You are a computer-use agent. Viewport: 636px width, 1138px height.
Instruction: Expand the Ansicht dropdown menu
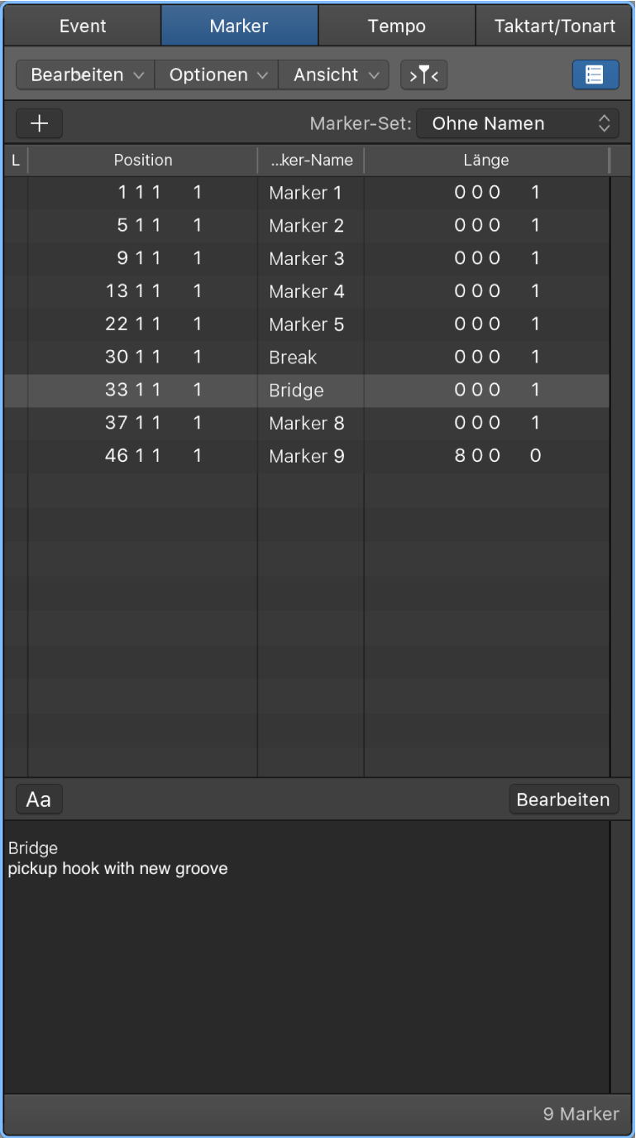(334, 75)
